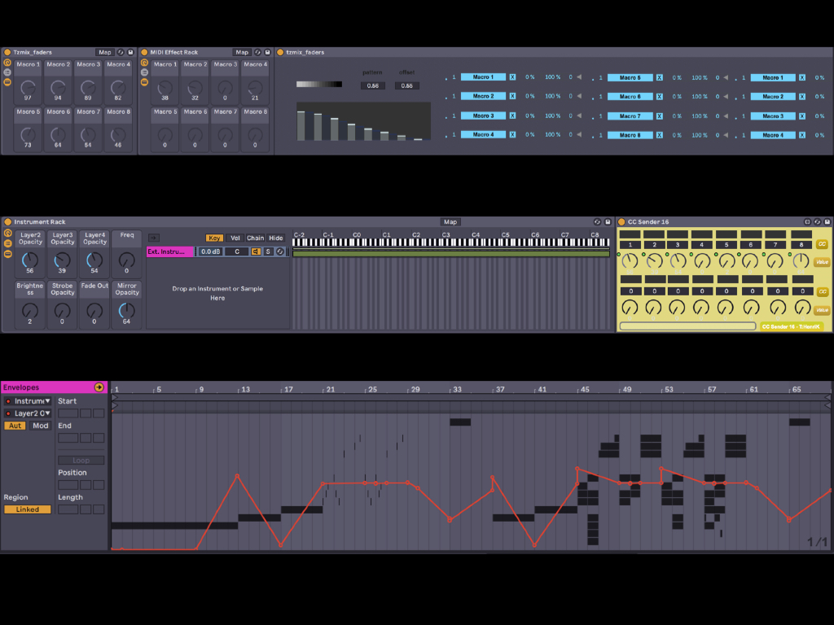Click the Map button on MIDI Effect Rack

(242, 52)
